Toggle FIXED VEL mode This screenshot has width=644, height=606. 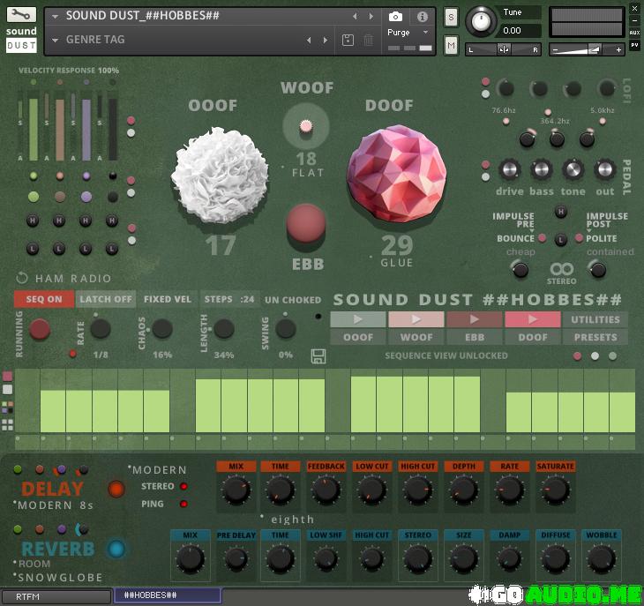(168, 299)
